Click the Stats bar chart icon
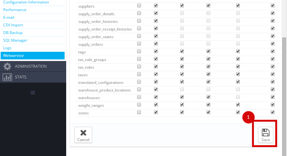Screen dimensions: 287x156 click(x=7, y=77)
